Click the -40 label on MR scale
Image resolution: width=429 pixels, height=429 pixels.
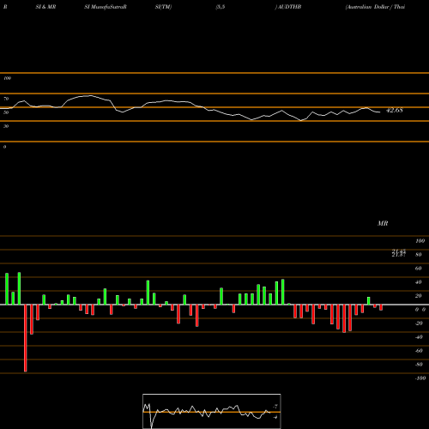pyautogui.click(x=419, y=337)
